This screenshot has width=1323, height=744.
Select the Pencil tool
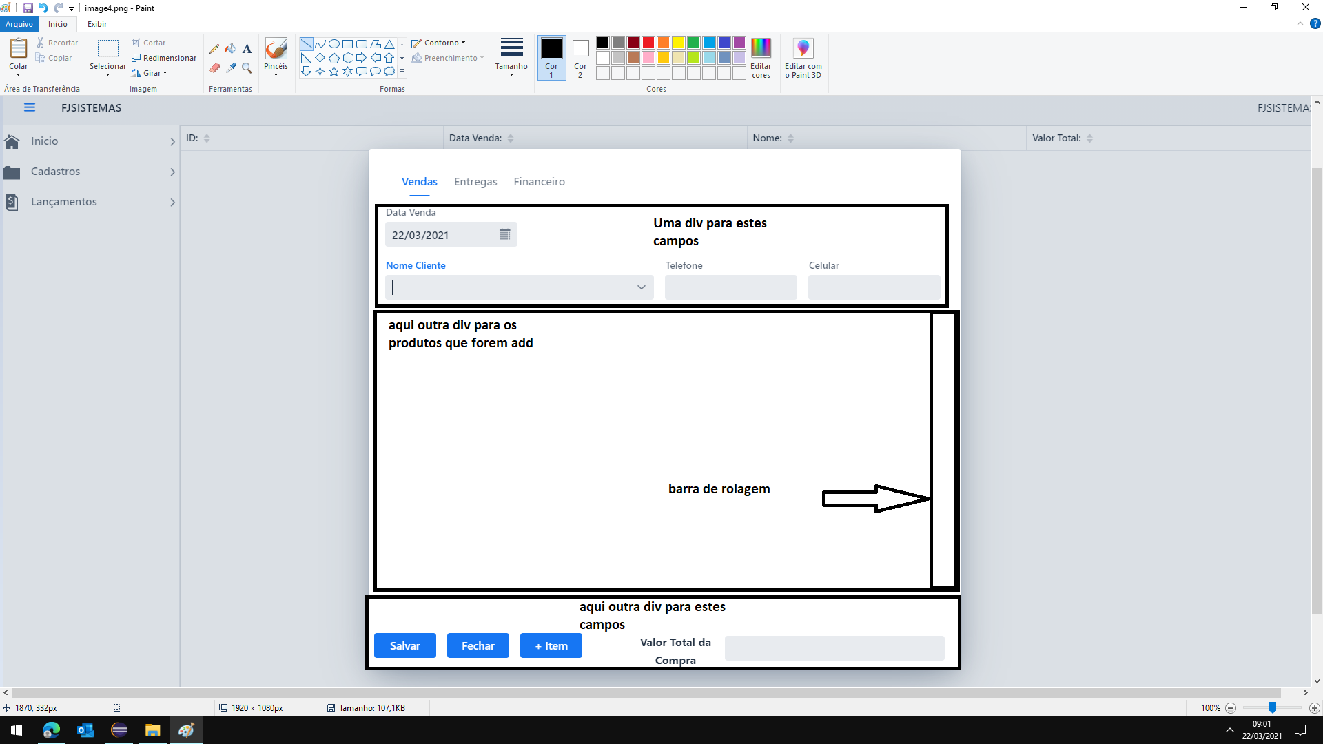pos(214,49)
